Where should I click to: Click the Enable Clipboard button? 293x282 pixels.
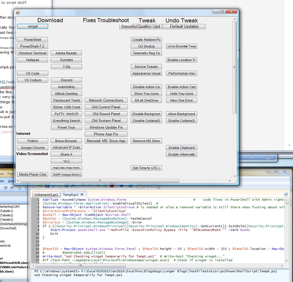(x=181, y=147)
